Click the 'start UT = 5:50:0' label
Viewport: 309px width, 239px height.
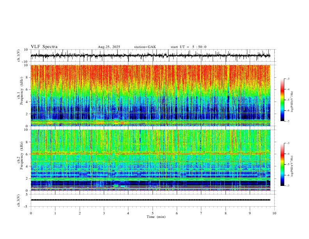[188, 47]
